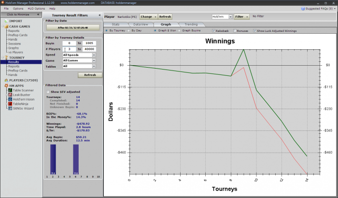Image resolution: width=338 pixels, height=198 pixels.
Task: Click the finish position 2 histogram bar
Action: pyautogui.click(x=53, y=159)
